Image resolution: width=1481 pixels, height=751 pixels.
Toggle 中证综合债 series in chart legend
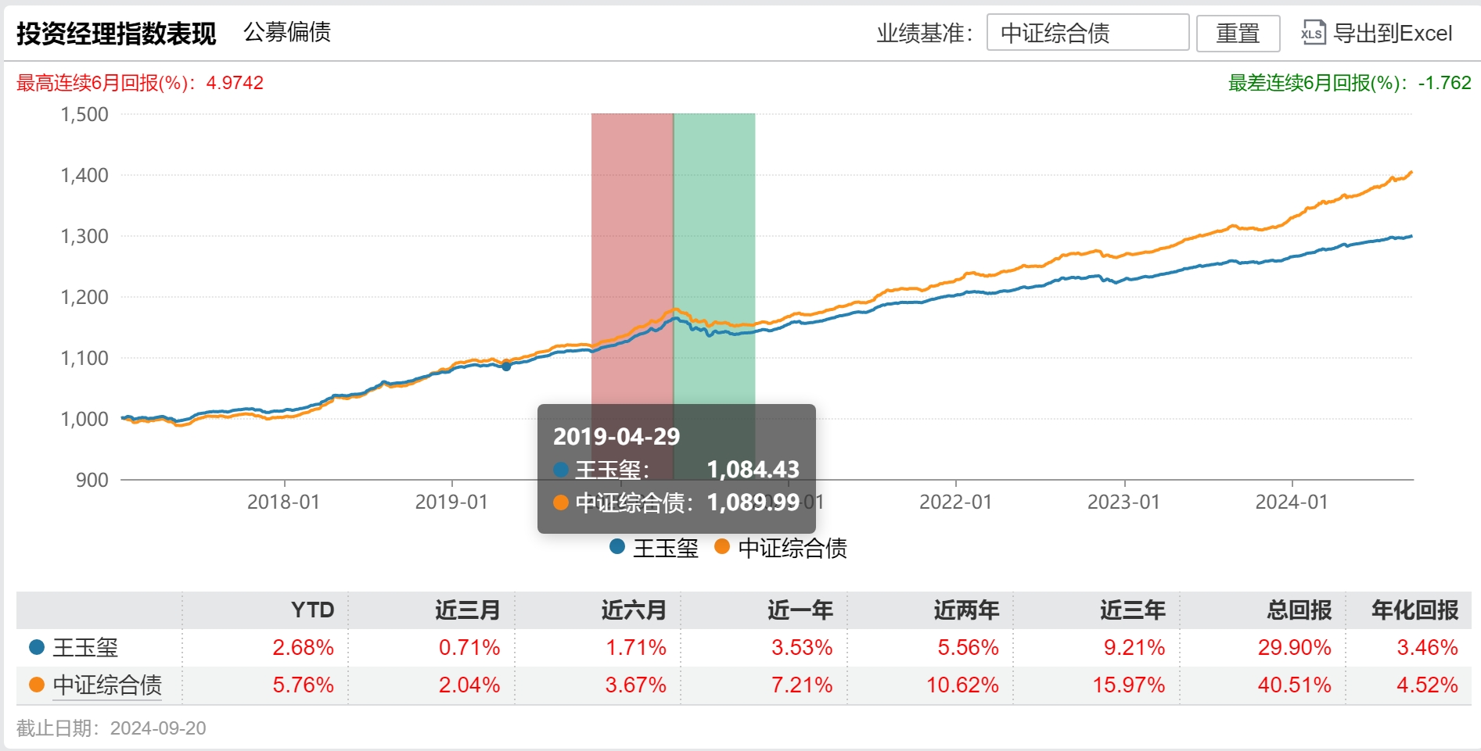781,548
